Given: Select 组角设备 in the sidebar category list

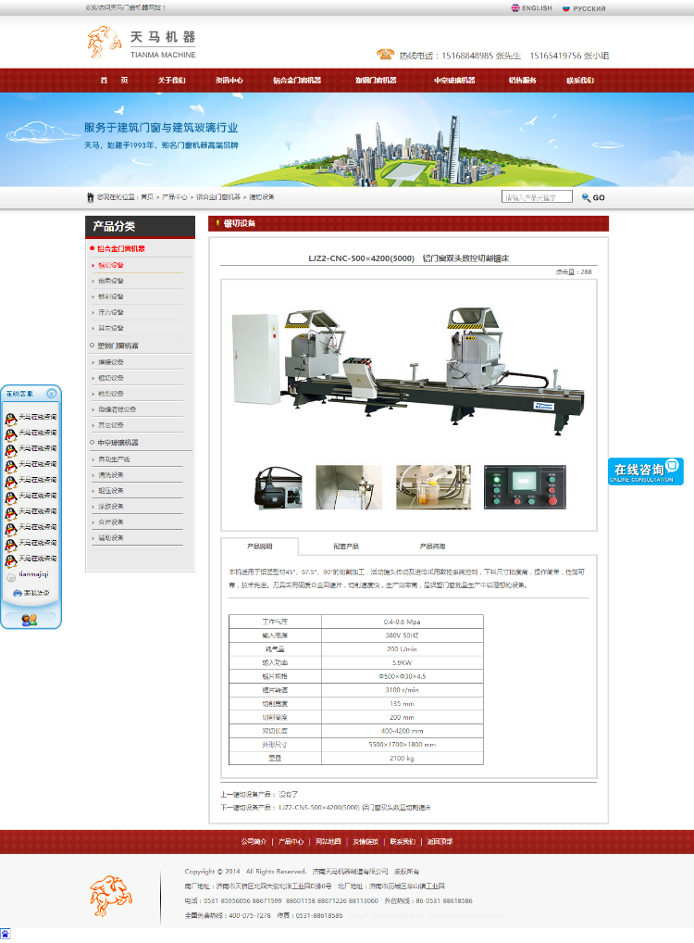Looking at the screenshot, I should 111,281.
